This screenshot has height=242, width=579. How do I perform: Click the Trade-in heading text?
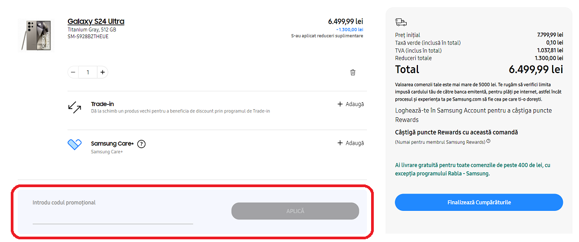102,104
